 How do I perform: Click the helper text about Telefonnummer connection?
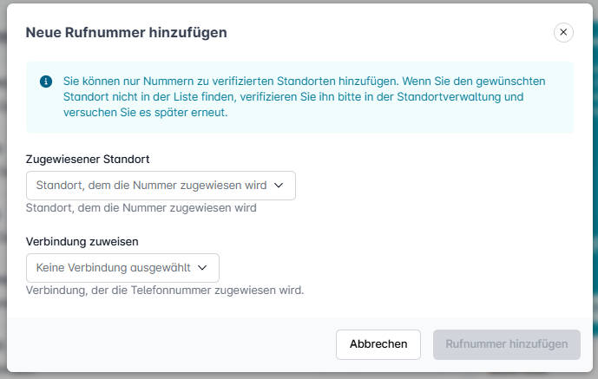point(165,291)
